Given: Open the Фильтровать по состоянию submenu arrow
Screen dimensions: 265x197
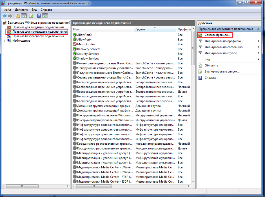Looking at the screenshot, I should point(258,47).
